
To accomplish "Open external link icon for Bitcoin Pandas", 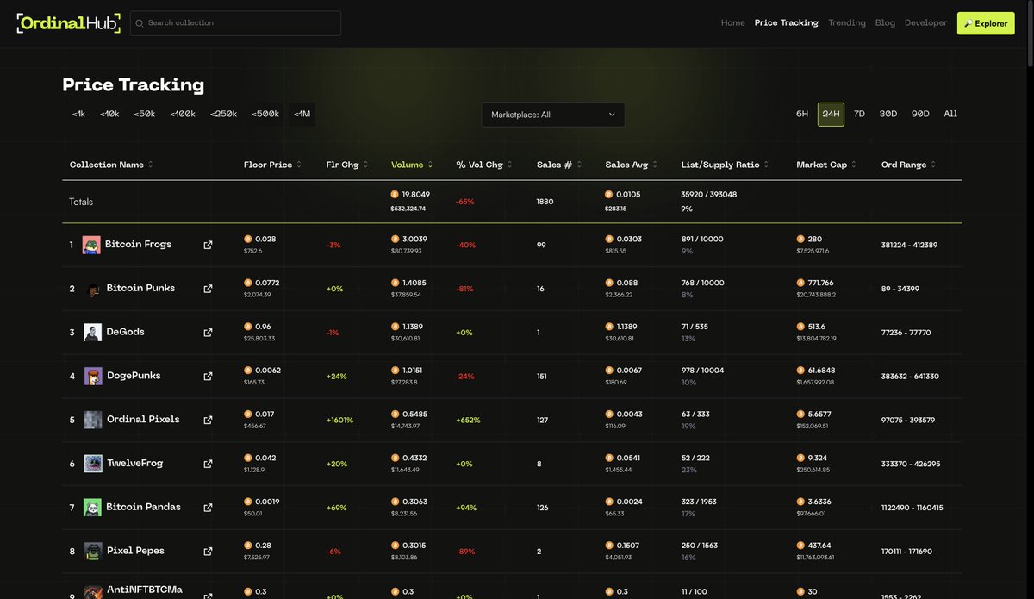I will [208, 508].
